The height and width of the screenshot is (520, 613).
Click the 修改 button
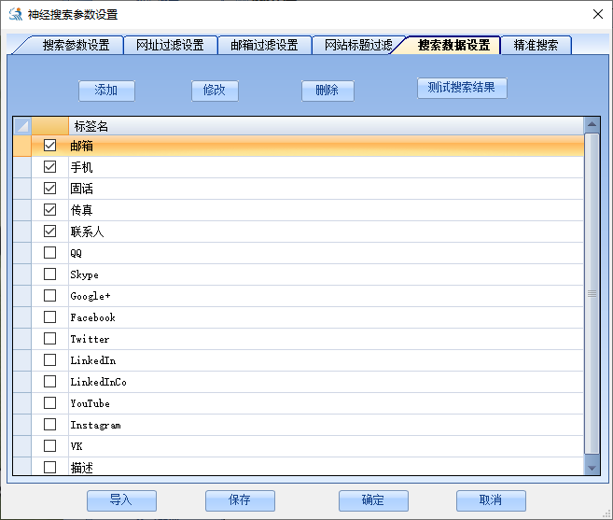[x=215, y=91]
